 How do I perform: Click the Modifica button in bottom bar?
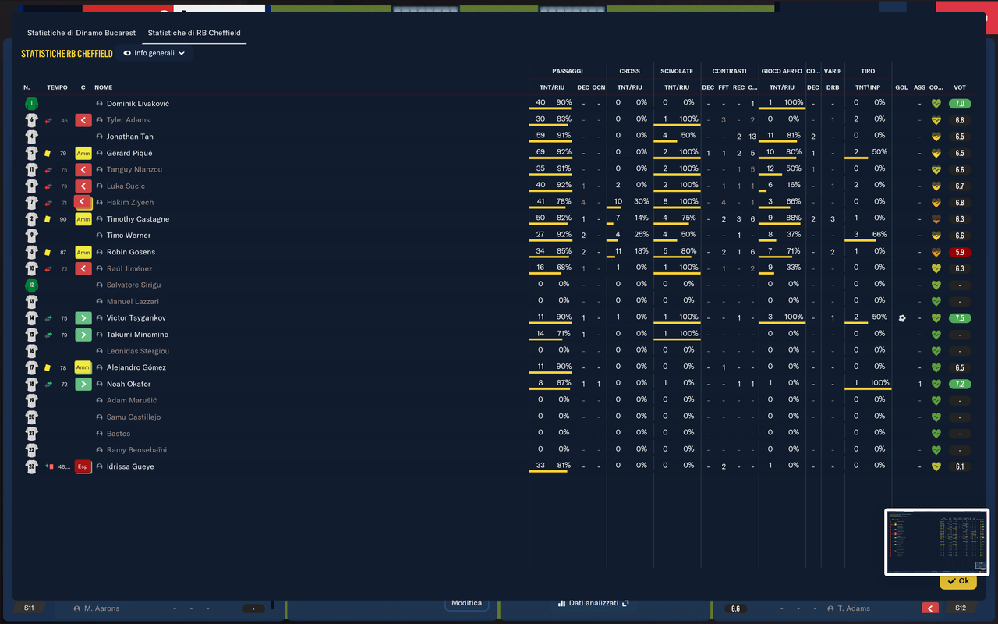click(467, 603)
